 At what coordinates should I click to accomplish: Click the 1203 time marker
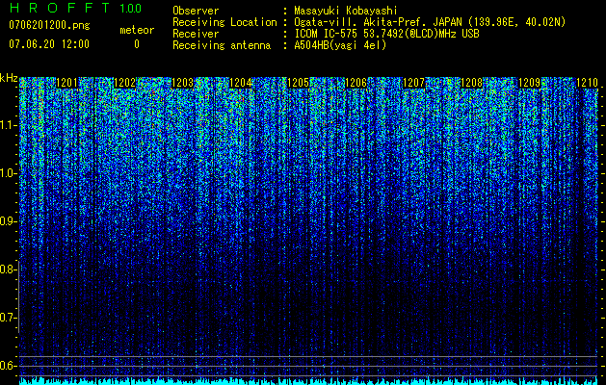pyautogui.click(x=182, y=83)
